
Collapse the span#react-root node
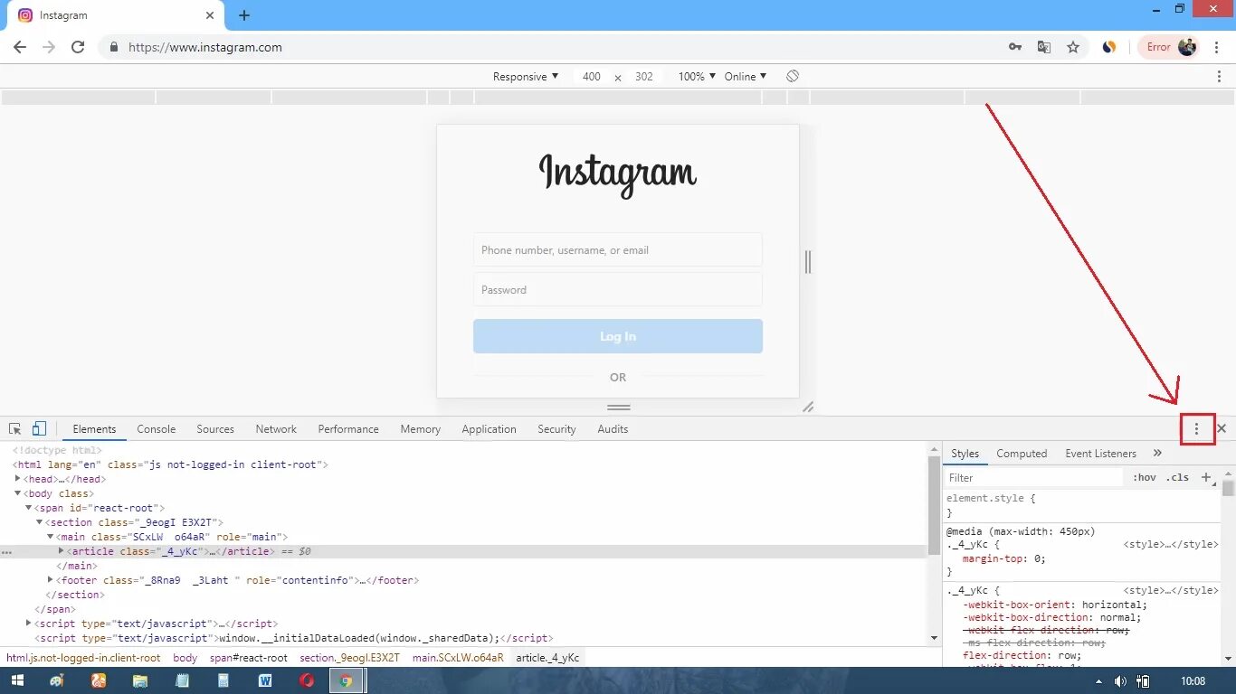[x=28, y=508]
